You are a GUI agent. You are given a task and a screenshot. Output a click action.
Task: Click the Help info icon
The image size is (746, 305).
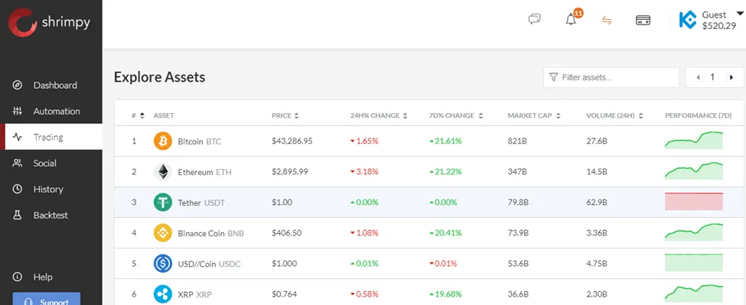[17, 277]
